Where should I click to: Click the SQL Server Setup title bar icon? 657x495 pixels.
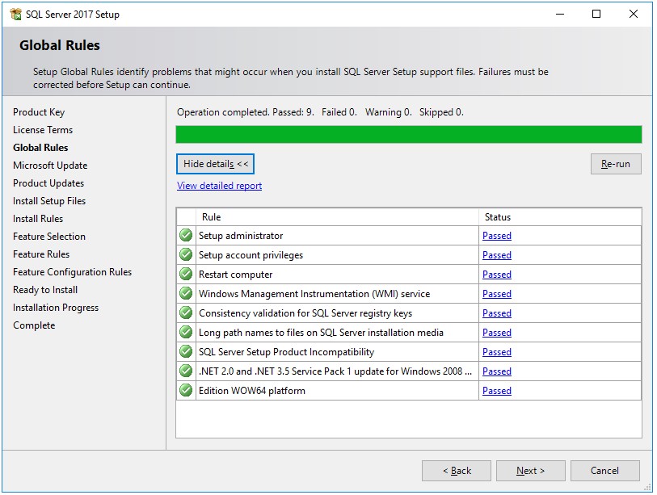point(16,15)
